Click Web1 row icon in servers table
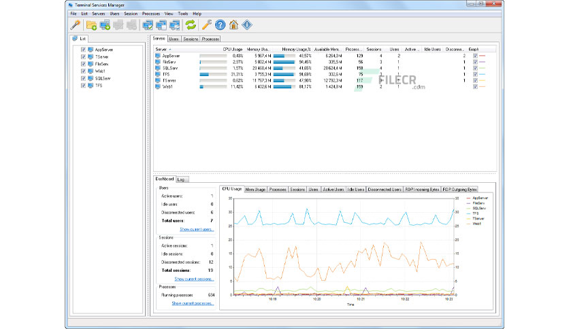 pyautogui.click(x=157, y=86)
